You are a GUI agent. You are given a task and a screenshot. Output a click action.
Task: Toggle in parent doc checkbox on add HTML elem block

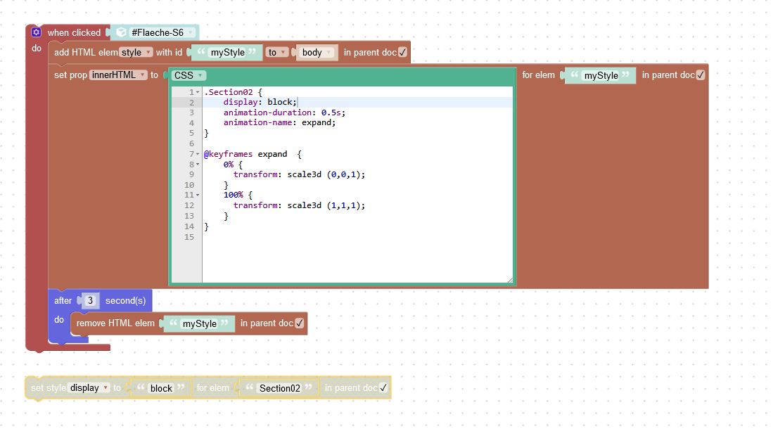[x=402, y=52]
